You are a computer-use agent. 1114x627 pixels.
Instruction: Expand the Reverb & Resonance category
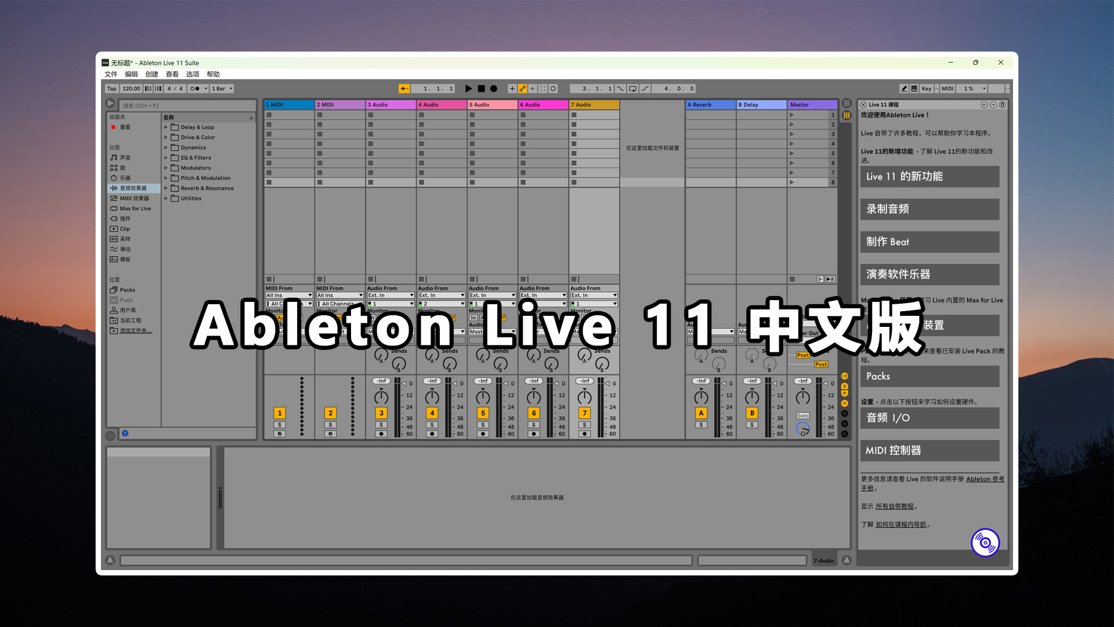(165, 188)
